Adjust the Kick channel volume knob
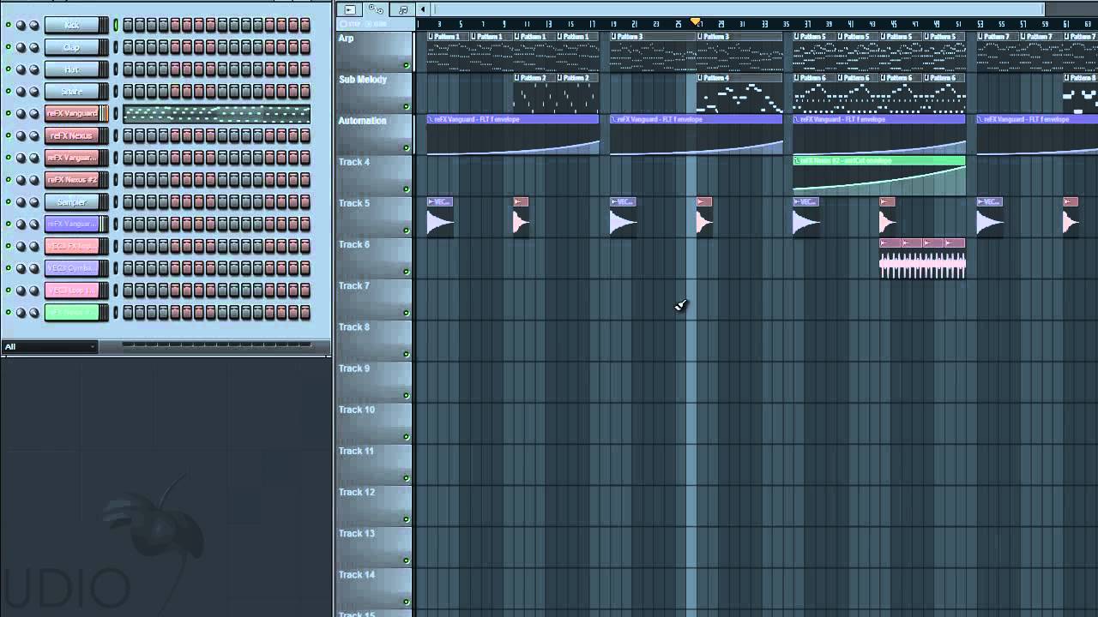The width and height of the screenshot is (1098, 617). pos(34,25)
